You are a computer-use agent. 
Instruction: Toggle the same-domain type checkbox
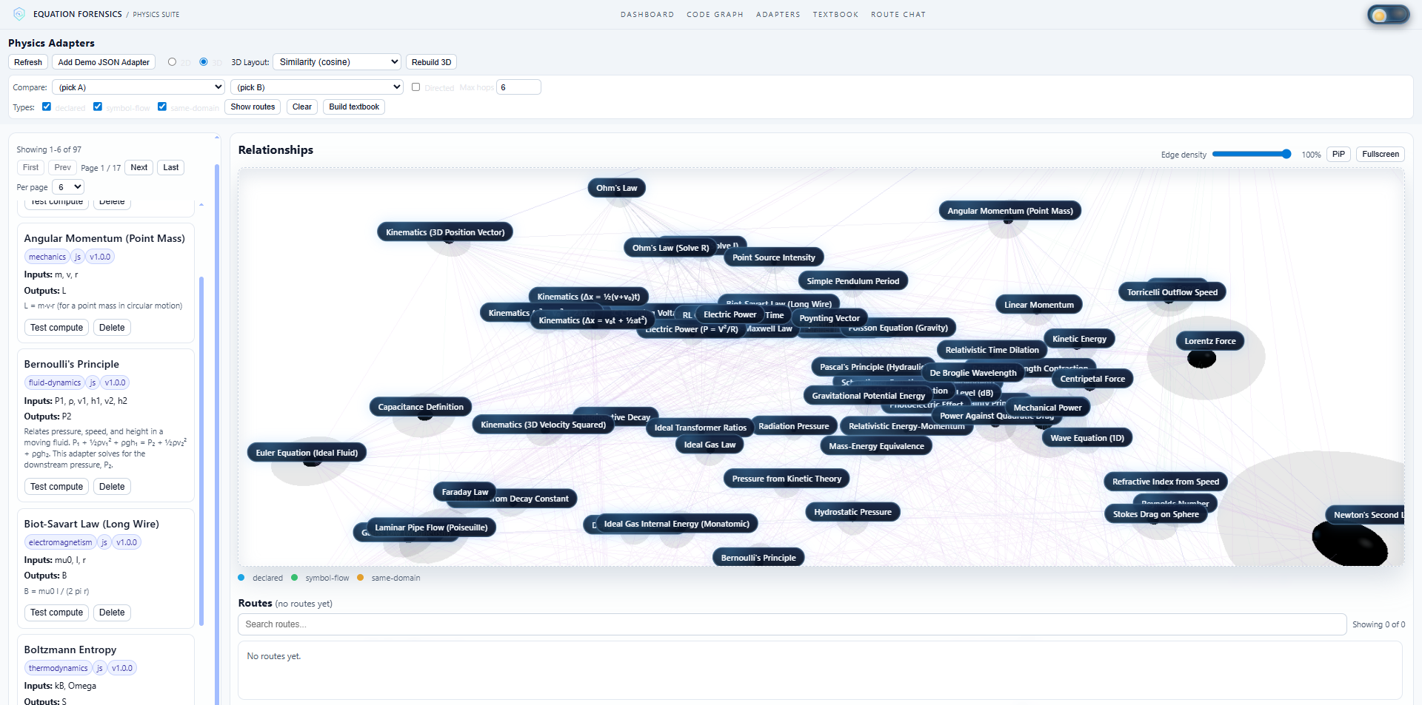162,107
